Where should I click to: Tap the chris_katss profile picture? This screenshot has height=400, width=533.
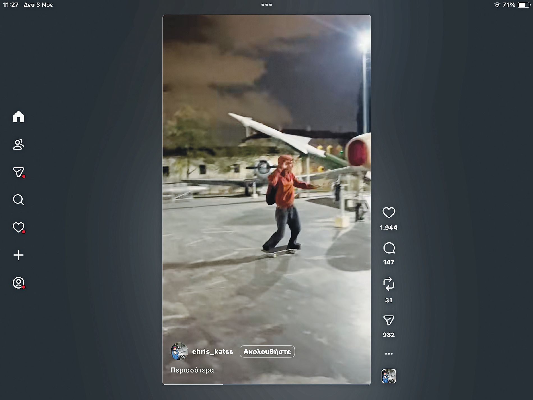pos(179,351)
